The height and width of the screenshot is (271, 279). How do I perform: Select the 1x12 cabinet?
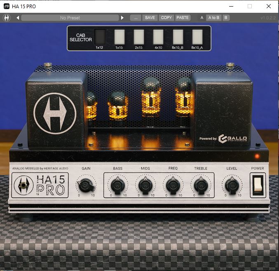pyautogui.click(x=100, y=37)
